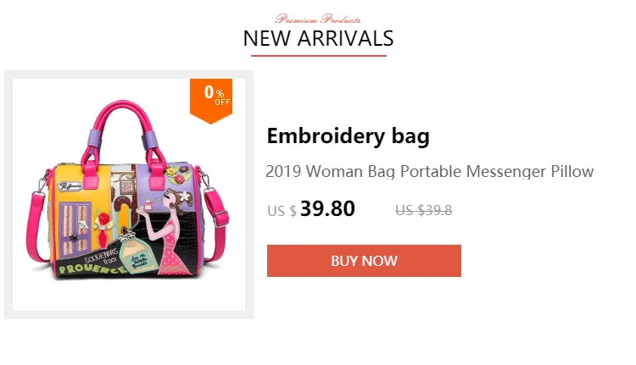Click the purple shuttered door on bag
Screen dimensions: 636x365
coord(75,229)
